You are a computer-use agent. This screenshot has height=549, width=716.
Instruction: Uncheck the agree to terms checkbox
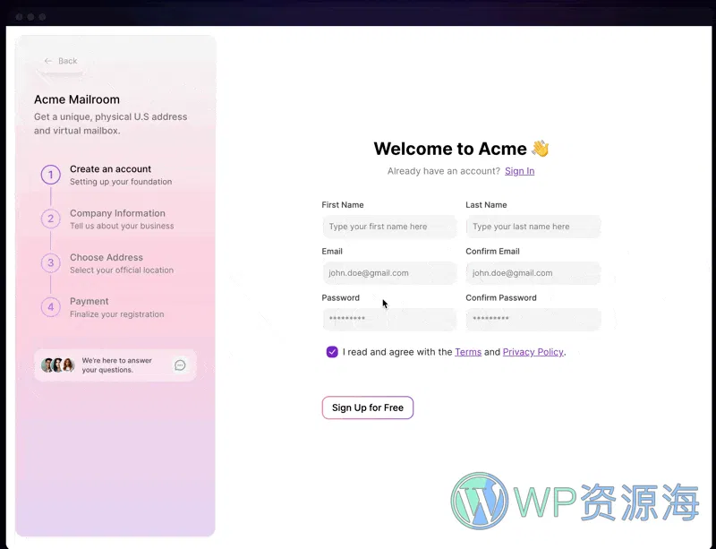pos(332,352)
